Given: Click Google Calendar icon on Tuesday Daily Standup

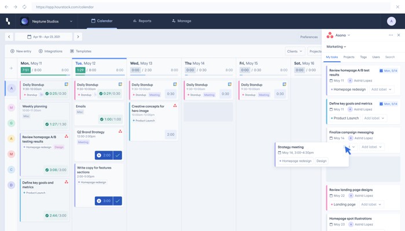Looking at the screenshot, I should [120, 84].
